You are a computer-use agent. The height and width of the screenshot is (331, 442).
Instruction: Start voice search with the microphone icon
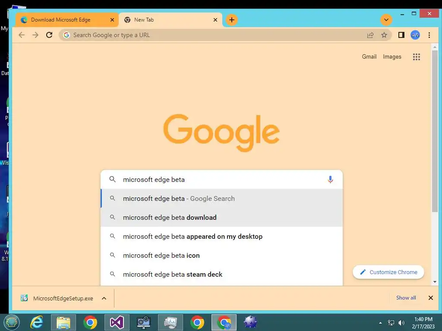(x=330, y=179)
